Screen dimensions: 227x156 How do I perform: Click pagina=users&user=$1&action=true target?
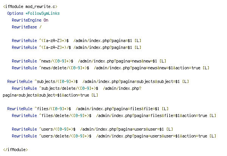[x=171, y=136]
